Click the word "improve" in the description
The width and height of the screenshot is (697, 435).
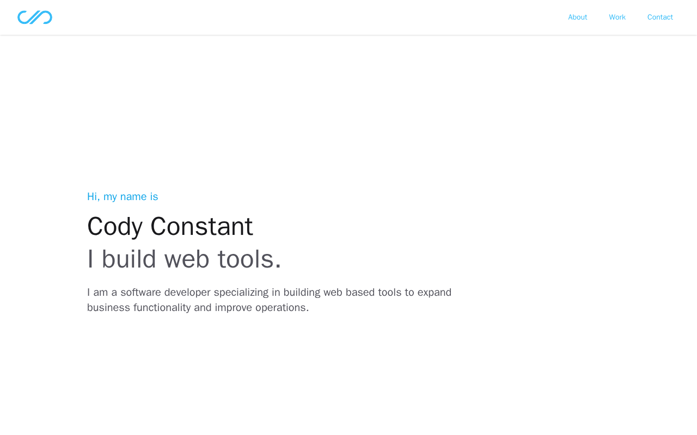point(233,308)
